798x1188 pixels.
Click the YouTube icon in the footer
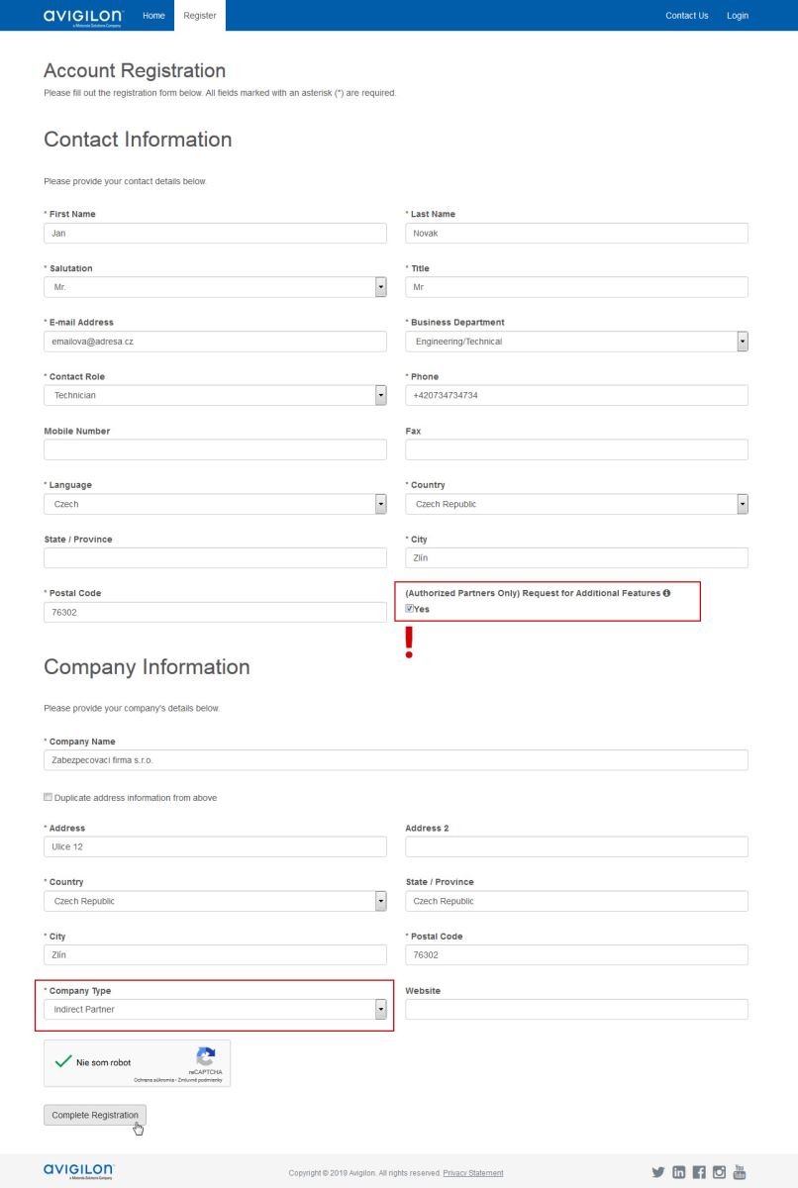point(739,1172)
